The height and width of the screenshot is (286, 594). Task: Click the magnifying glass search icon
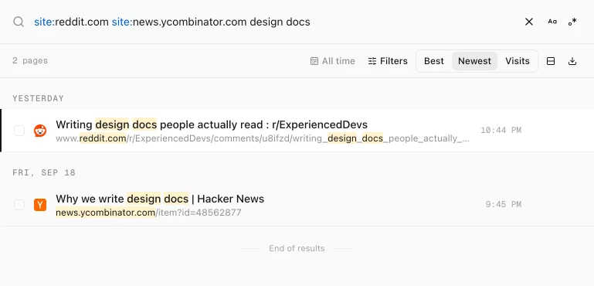(x=19, y=22)
